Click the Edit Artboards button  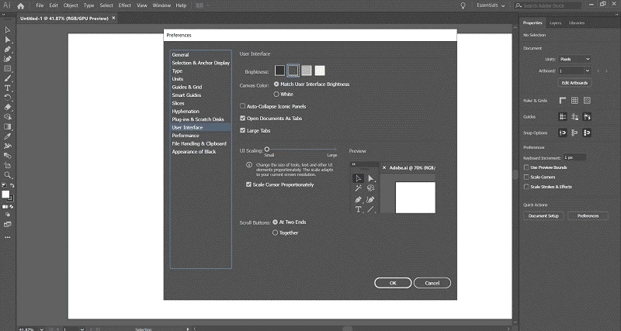coord(574,82)
